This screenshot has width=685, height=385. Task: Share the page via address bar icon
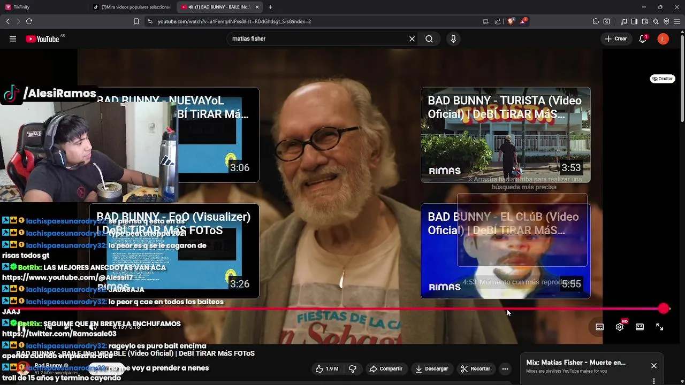[x=498, y=21]
